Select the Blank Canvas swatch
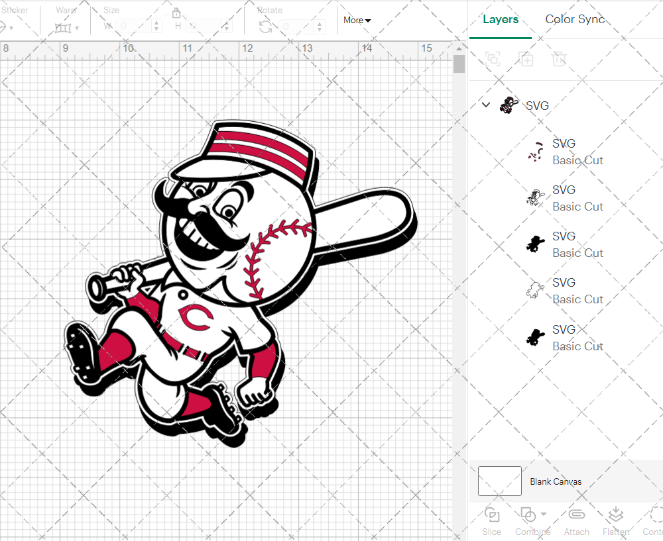This screenshot has width=663, height=541. click(x=499, y=481)
